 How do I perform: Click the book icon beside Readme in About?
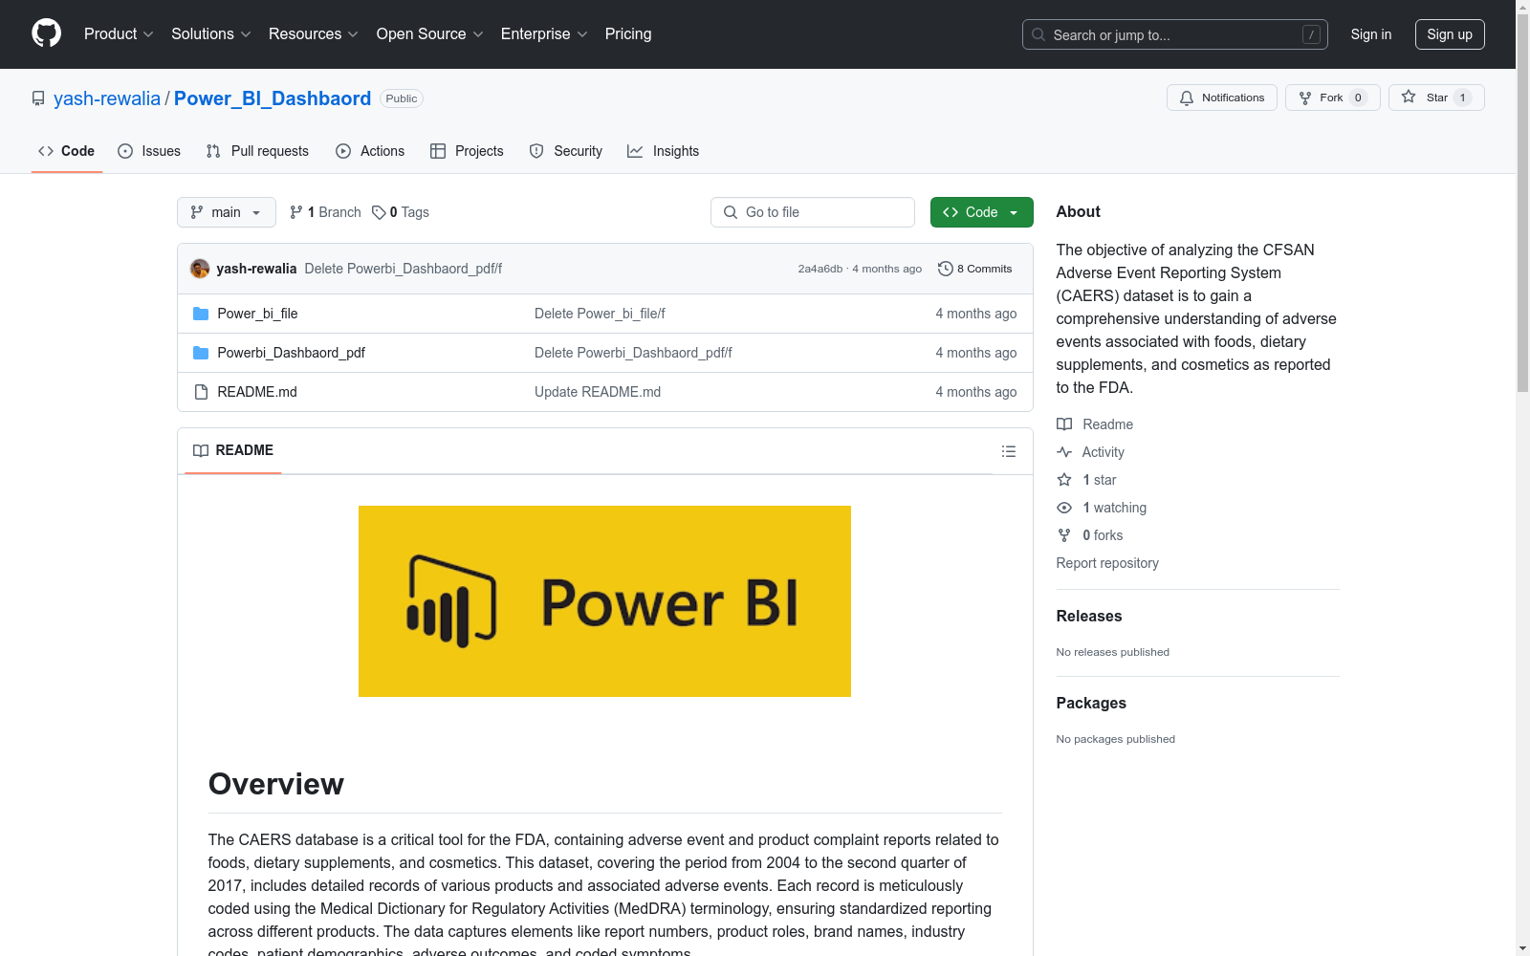tap(1064, 424)
